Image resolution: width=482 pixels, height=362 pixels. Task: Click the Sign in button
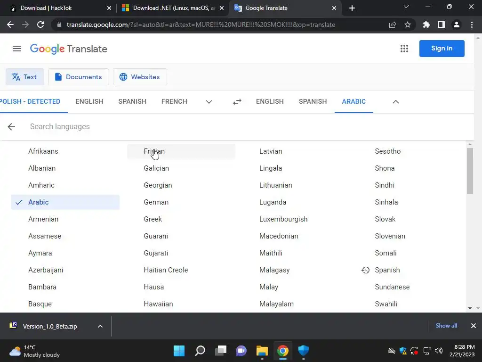(x=442, y=49)
